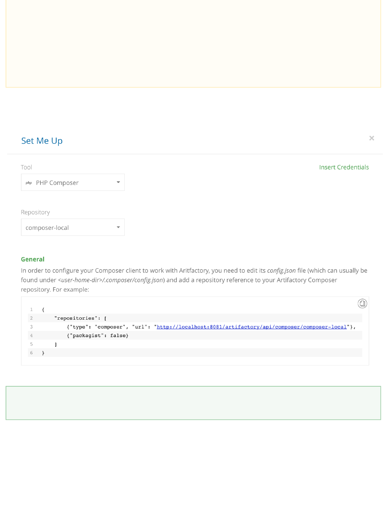The width and height of the screenshot is (387, 521).
Task: Open the PHP Composer tool selector
Action: tap(73, 183)
